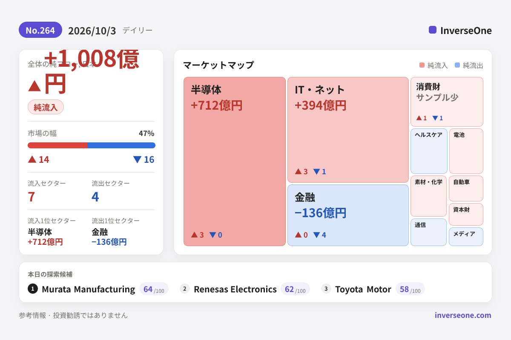Click the InverseOne logo square icon
The image size is (511, 340).
coord(433,30)
